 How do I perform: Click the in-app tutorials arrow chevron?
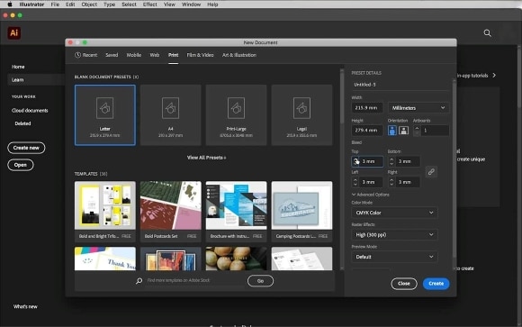tap(494, 76)
